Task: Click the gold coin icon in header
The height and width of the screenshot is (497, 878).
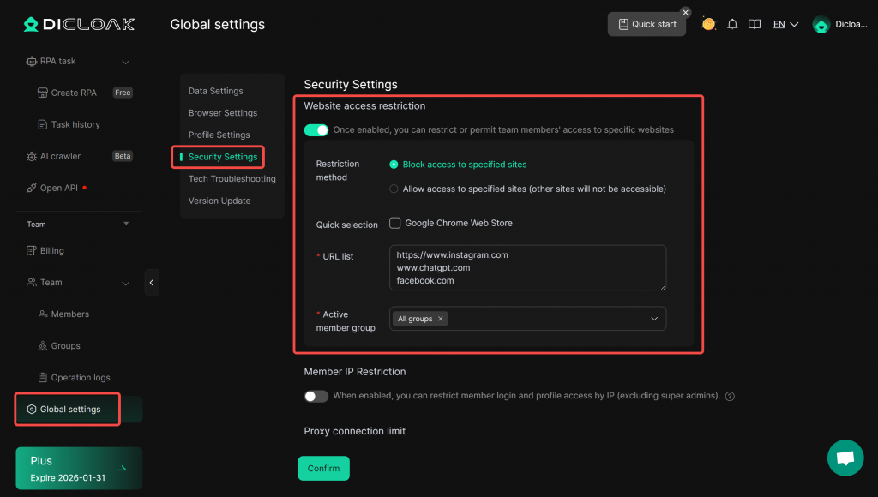Action: point(708,24)
